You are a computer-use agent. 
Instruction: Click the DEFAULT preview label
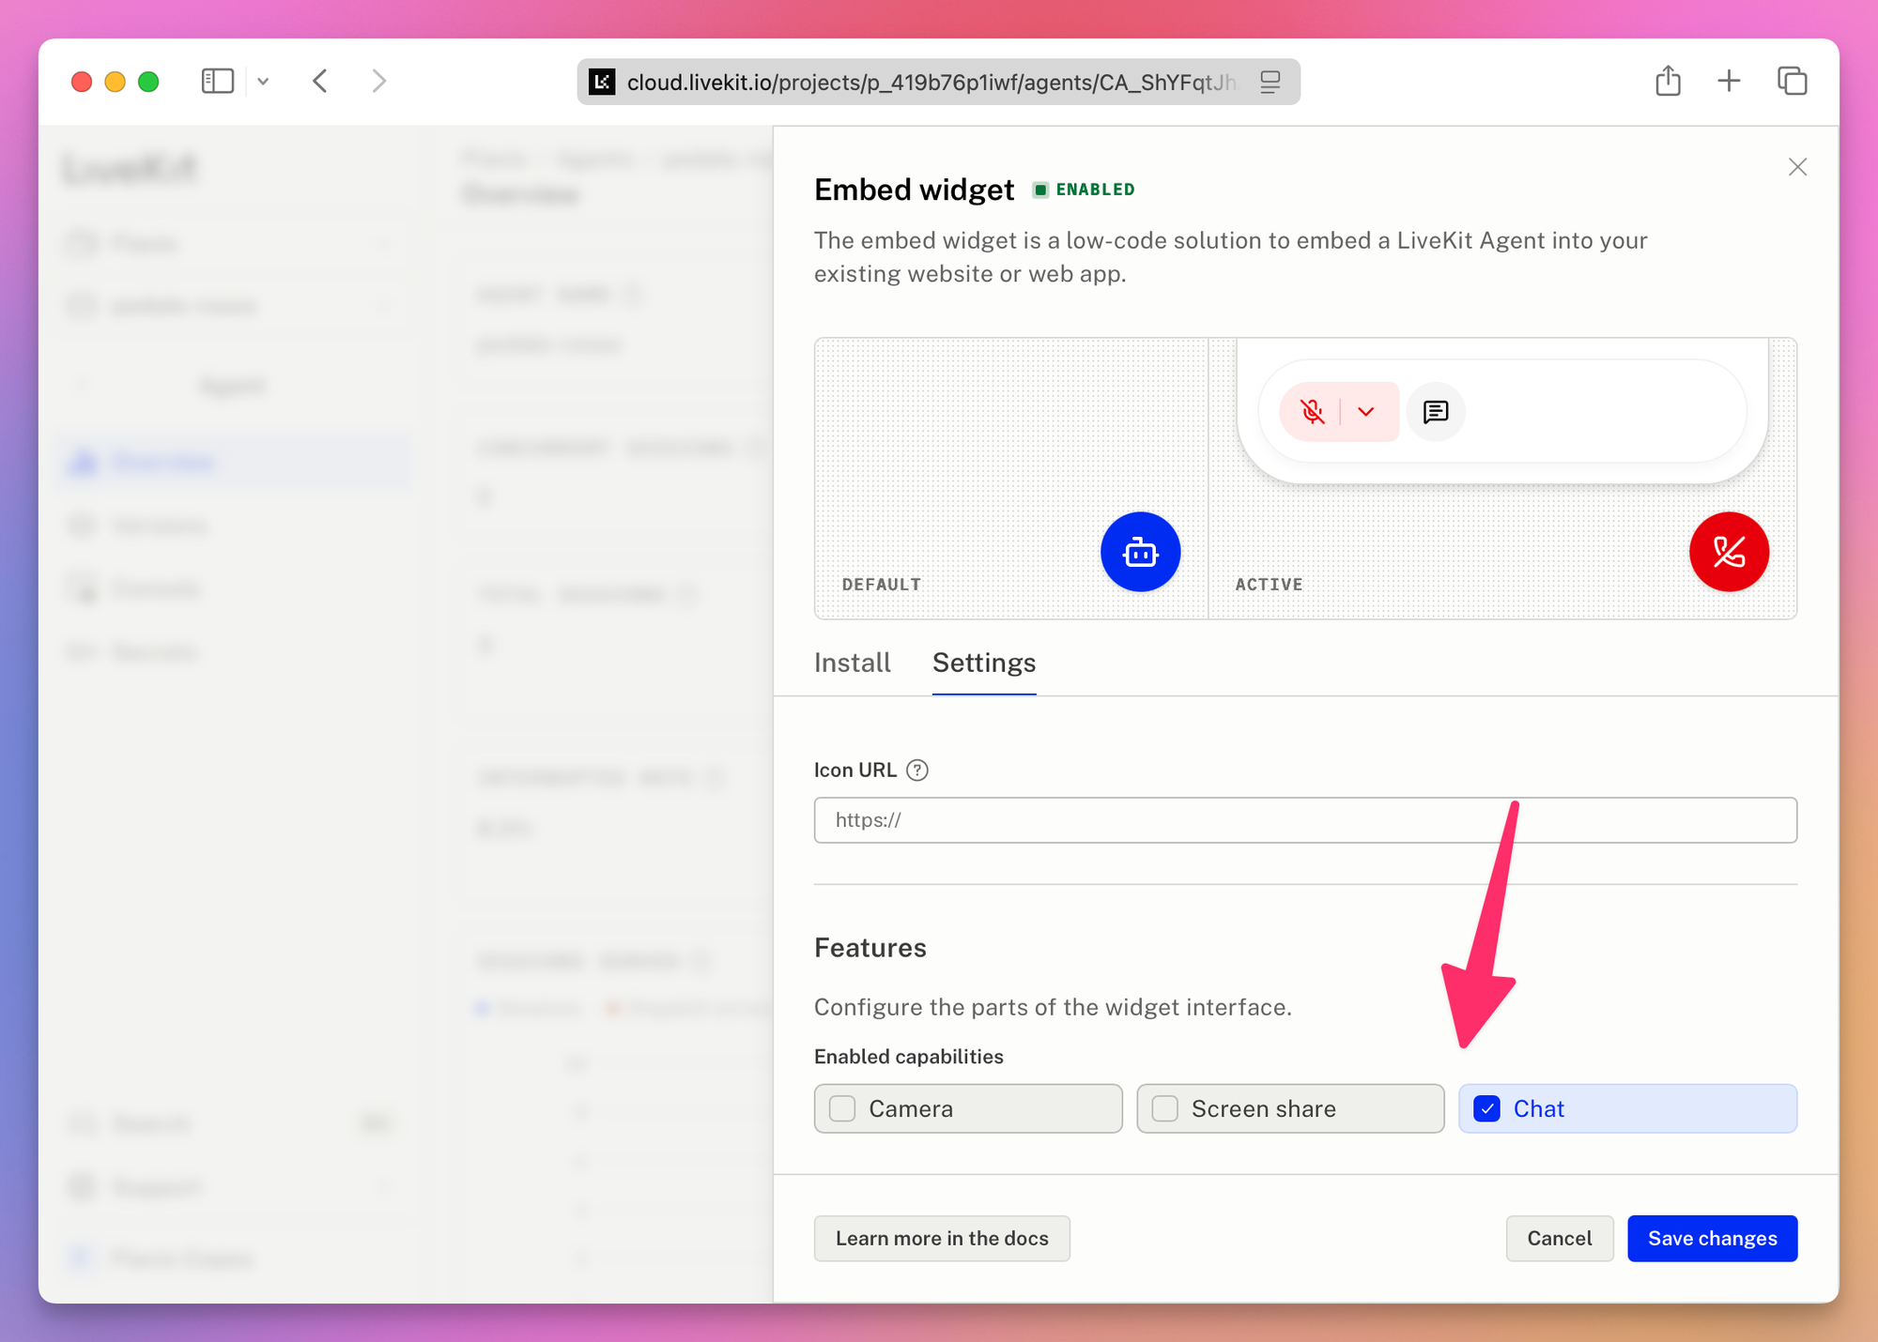[x=882, y=585]
